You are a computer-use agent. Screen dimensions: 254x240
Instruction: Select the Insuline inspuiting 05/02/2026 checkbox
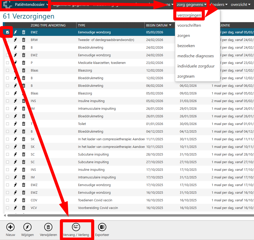coord(7,101)
